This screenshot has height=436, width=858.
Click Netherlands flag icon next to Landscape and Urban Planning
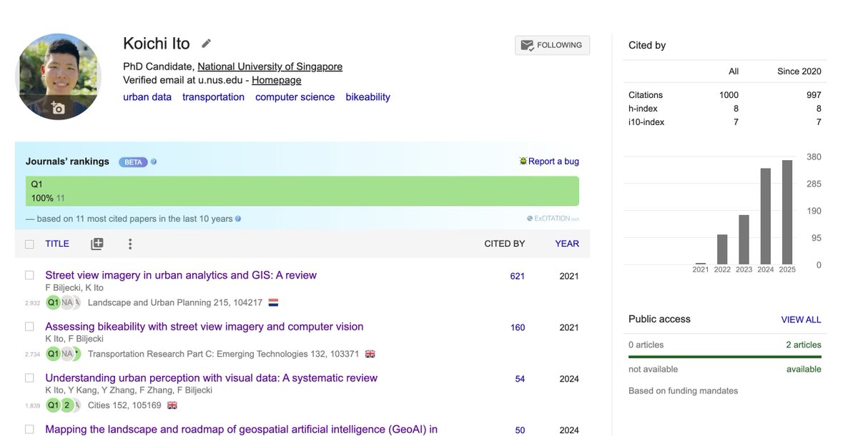(x=273, y=303)
